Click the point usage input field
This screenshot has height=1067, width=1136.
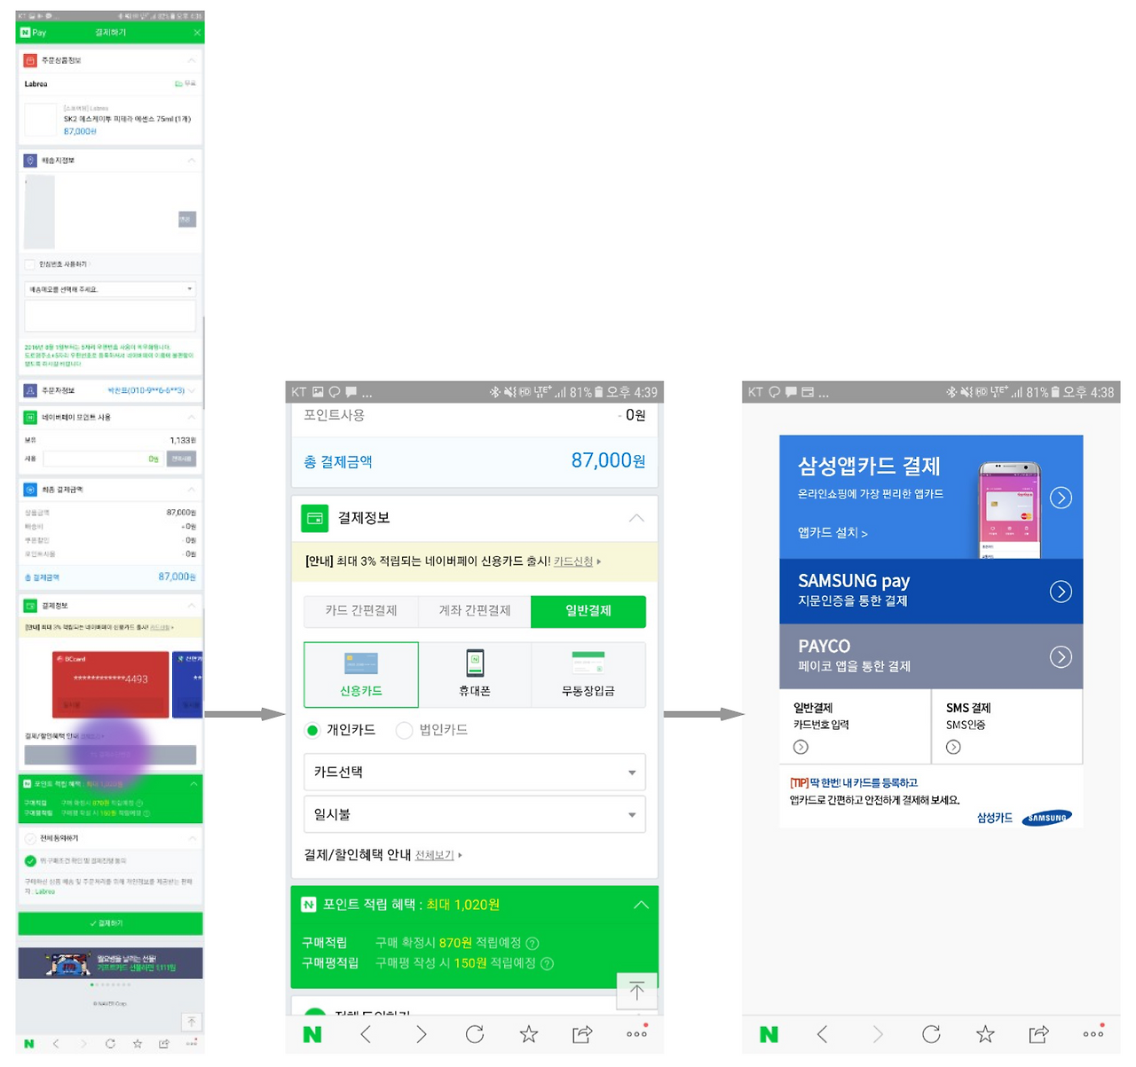tap(103, 459)
